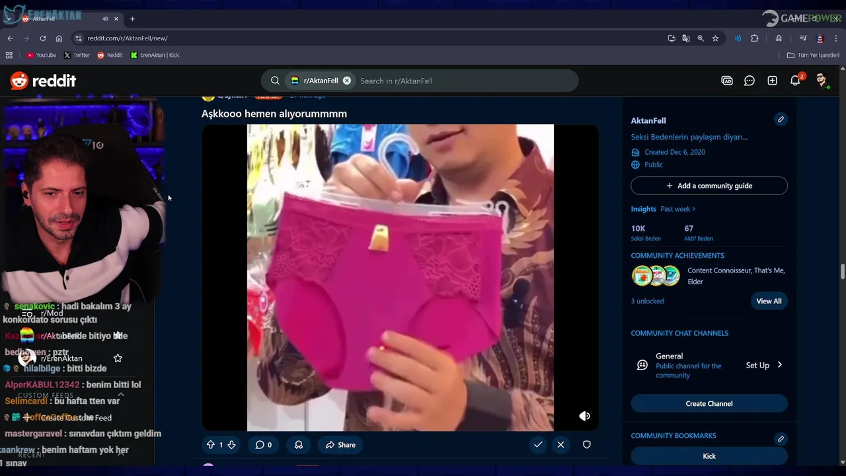846x476 pixels.
Task: Open browser home page icon
Action: [59, 38]
